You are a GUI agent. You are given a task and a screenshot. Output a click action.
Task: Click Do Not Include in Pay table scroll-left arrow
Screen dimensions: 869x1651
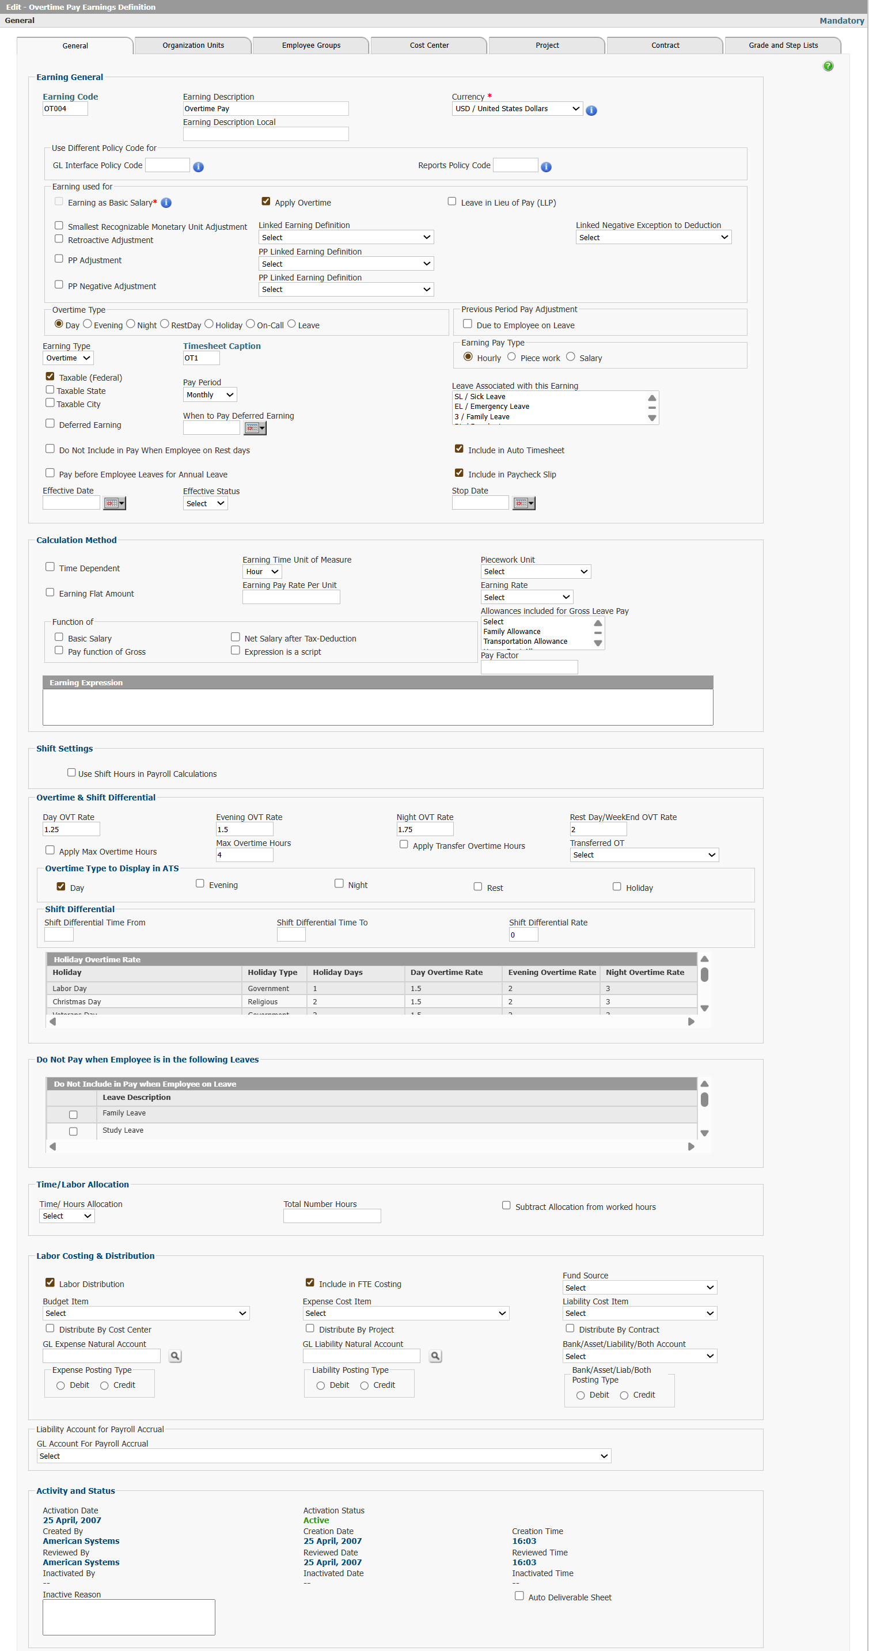(52, 1146)
